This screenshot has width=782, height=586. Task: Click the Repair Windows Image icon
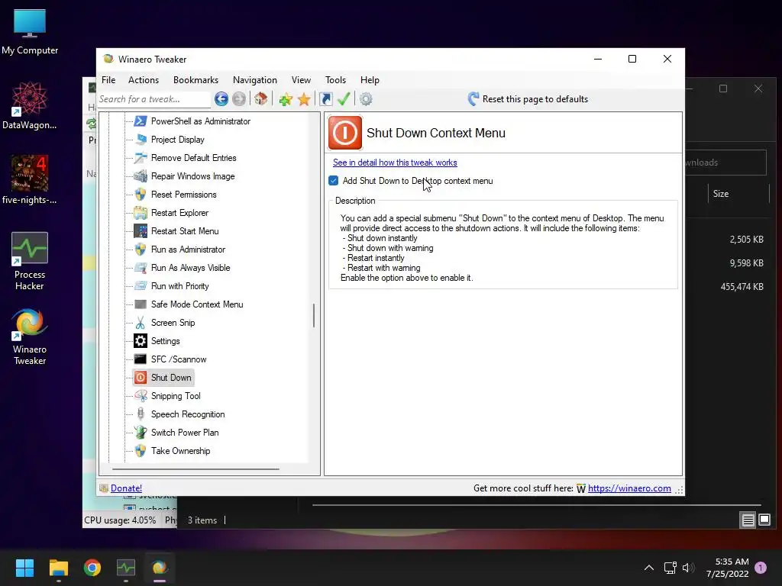click(x=141, y=176)
